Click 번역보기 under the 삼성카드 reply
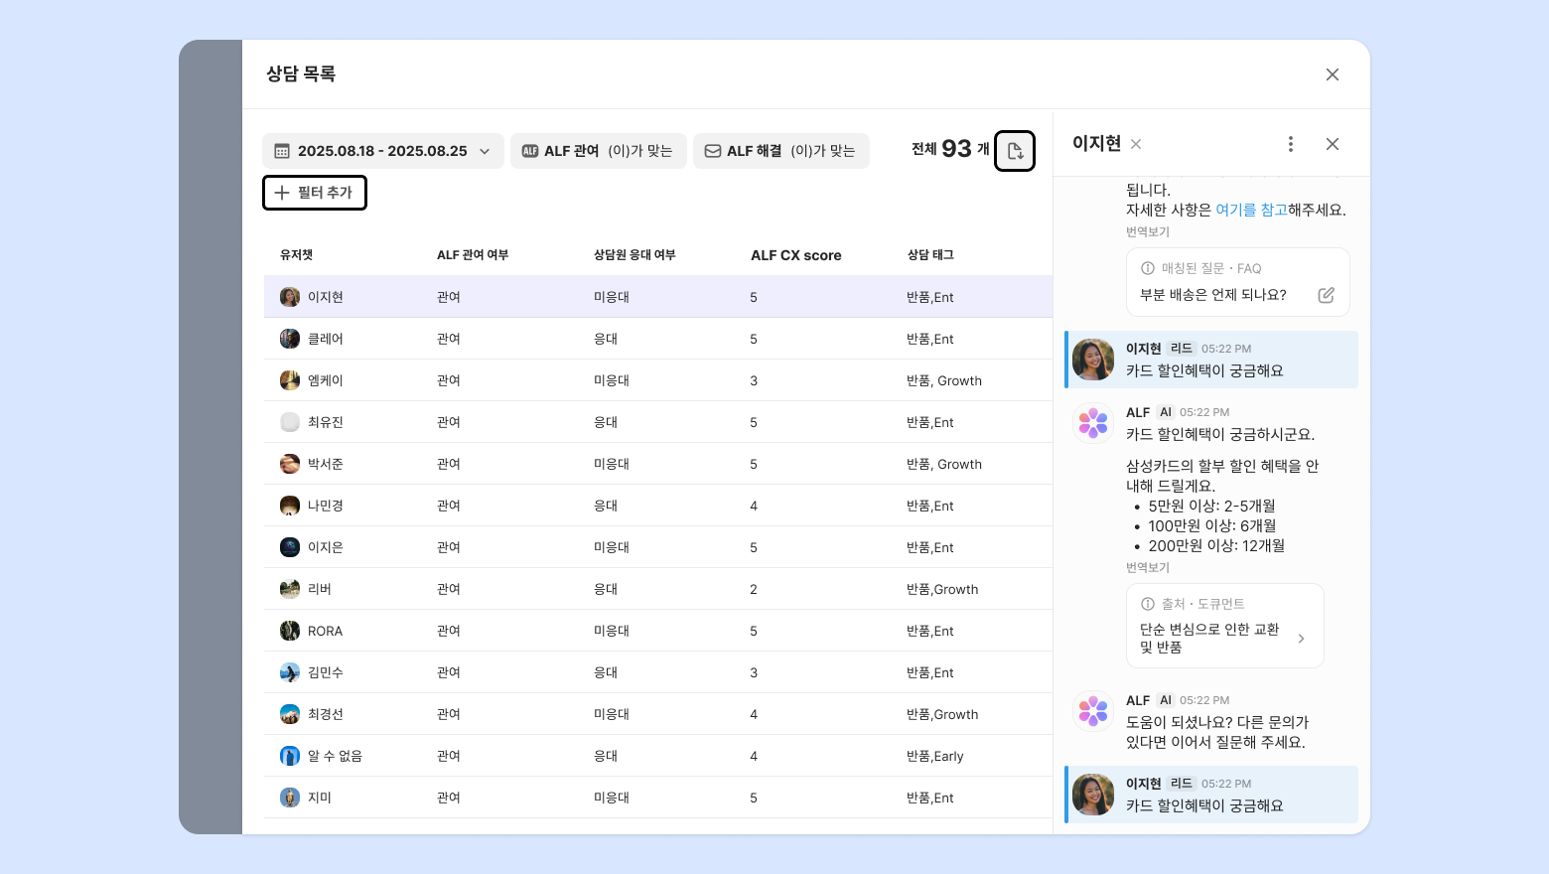The image size is (1549, 874). click(x=1147, y=567)
